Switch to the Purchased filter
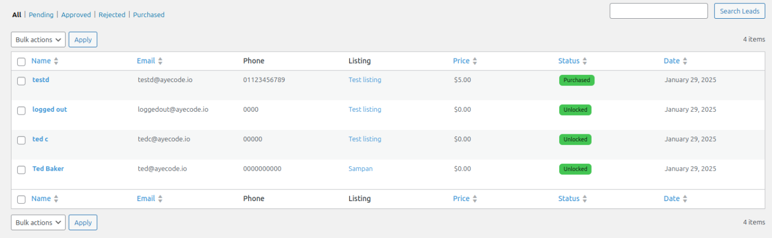 pyautogui.click(x=149, y=15)
